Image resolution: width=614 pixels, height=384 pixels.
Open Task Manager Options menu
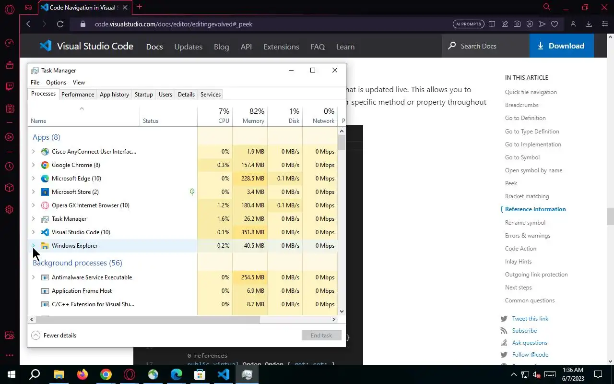point(56,83)
